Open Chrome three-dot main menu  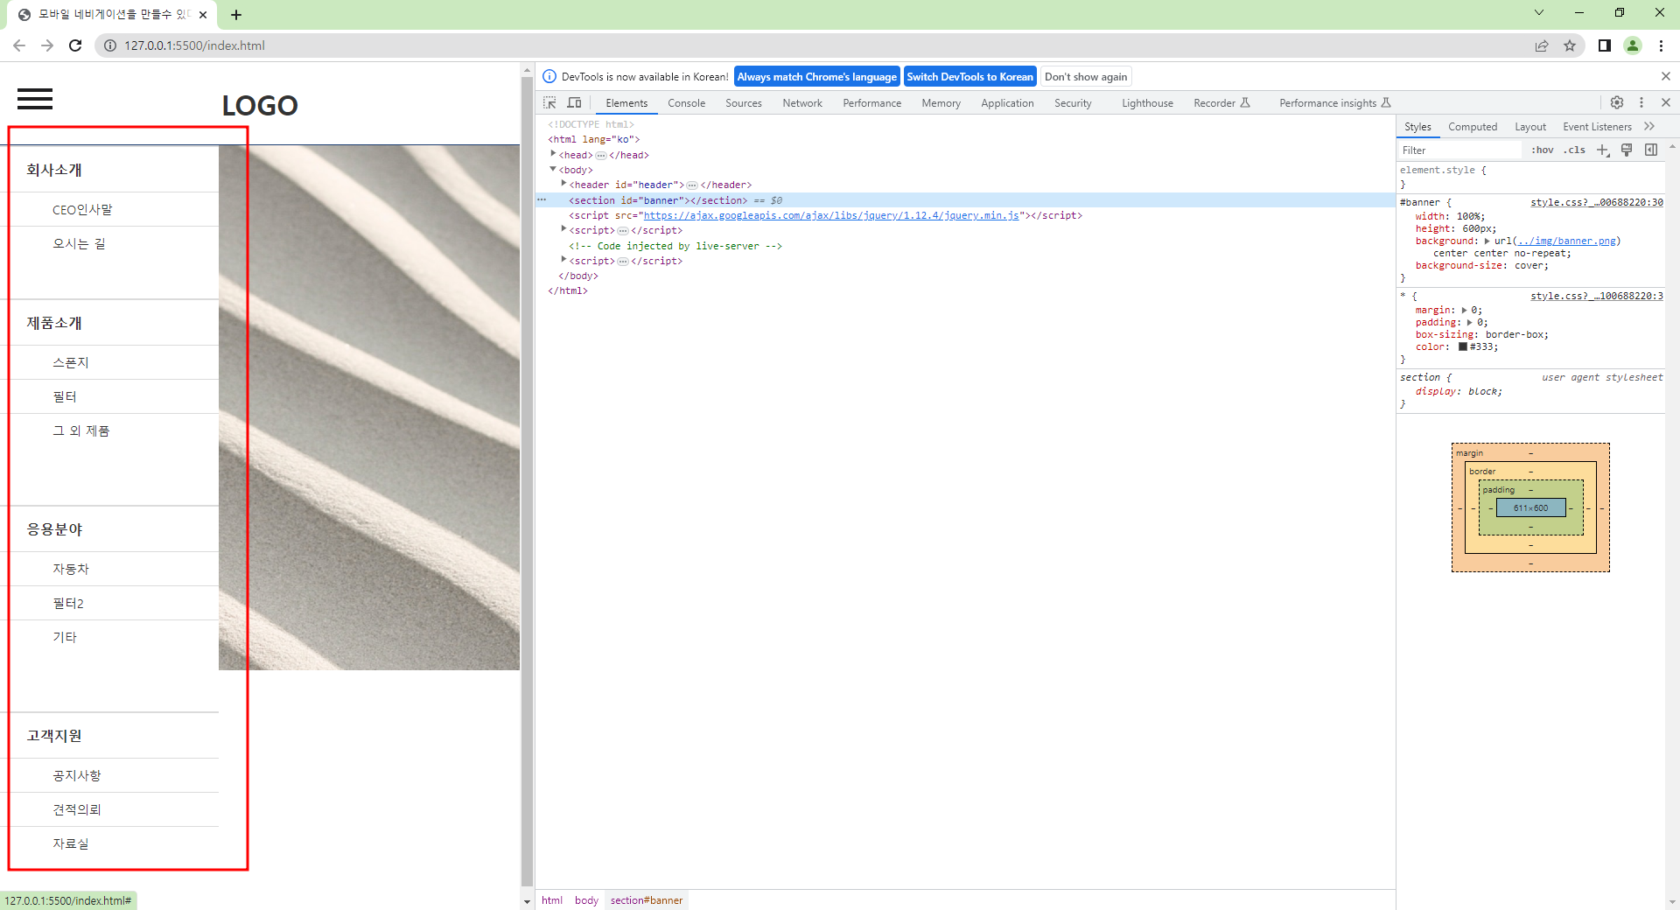coord(1661,45)
